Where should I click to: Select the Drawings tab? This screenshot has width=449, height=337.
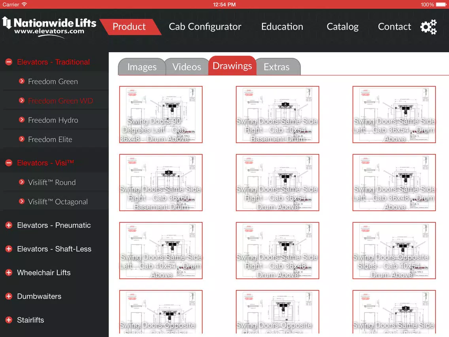pyautogui.click(x=232, y=66)
